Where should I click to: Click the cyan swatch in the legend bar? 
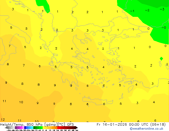pyautogui.click(x=33, y=128)
